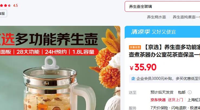200x110 pixels.
Task: Select the 养生烧水壶 search suggestion
Action: [x=156, y=17]
